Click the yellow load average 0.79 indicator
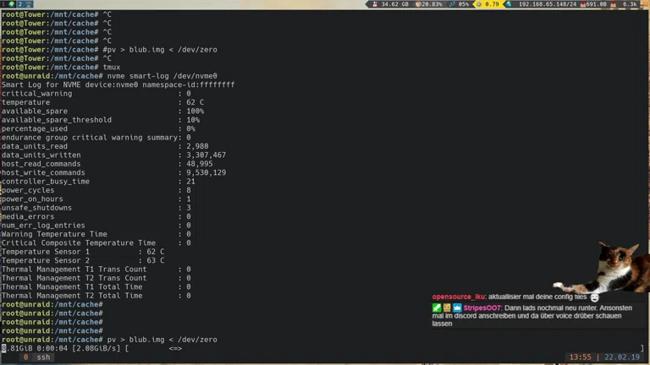The height and width of the screenshot is (365, 650). pyautogui.click(x=491, y=4)
